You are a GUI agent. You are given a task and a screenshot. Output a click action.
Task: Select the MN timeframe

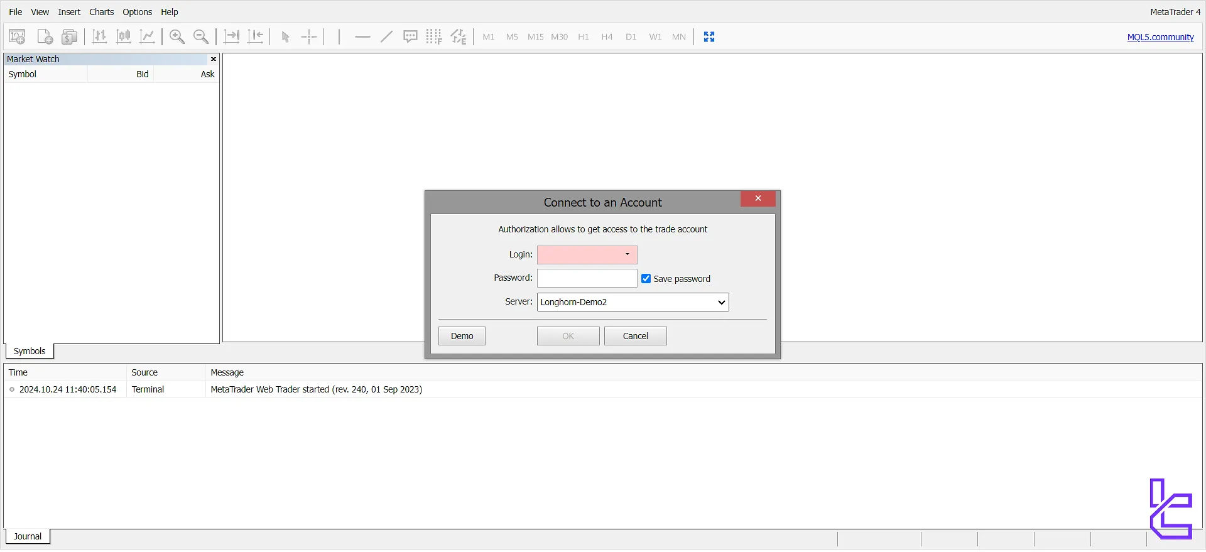click(x=679, y=37)
